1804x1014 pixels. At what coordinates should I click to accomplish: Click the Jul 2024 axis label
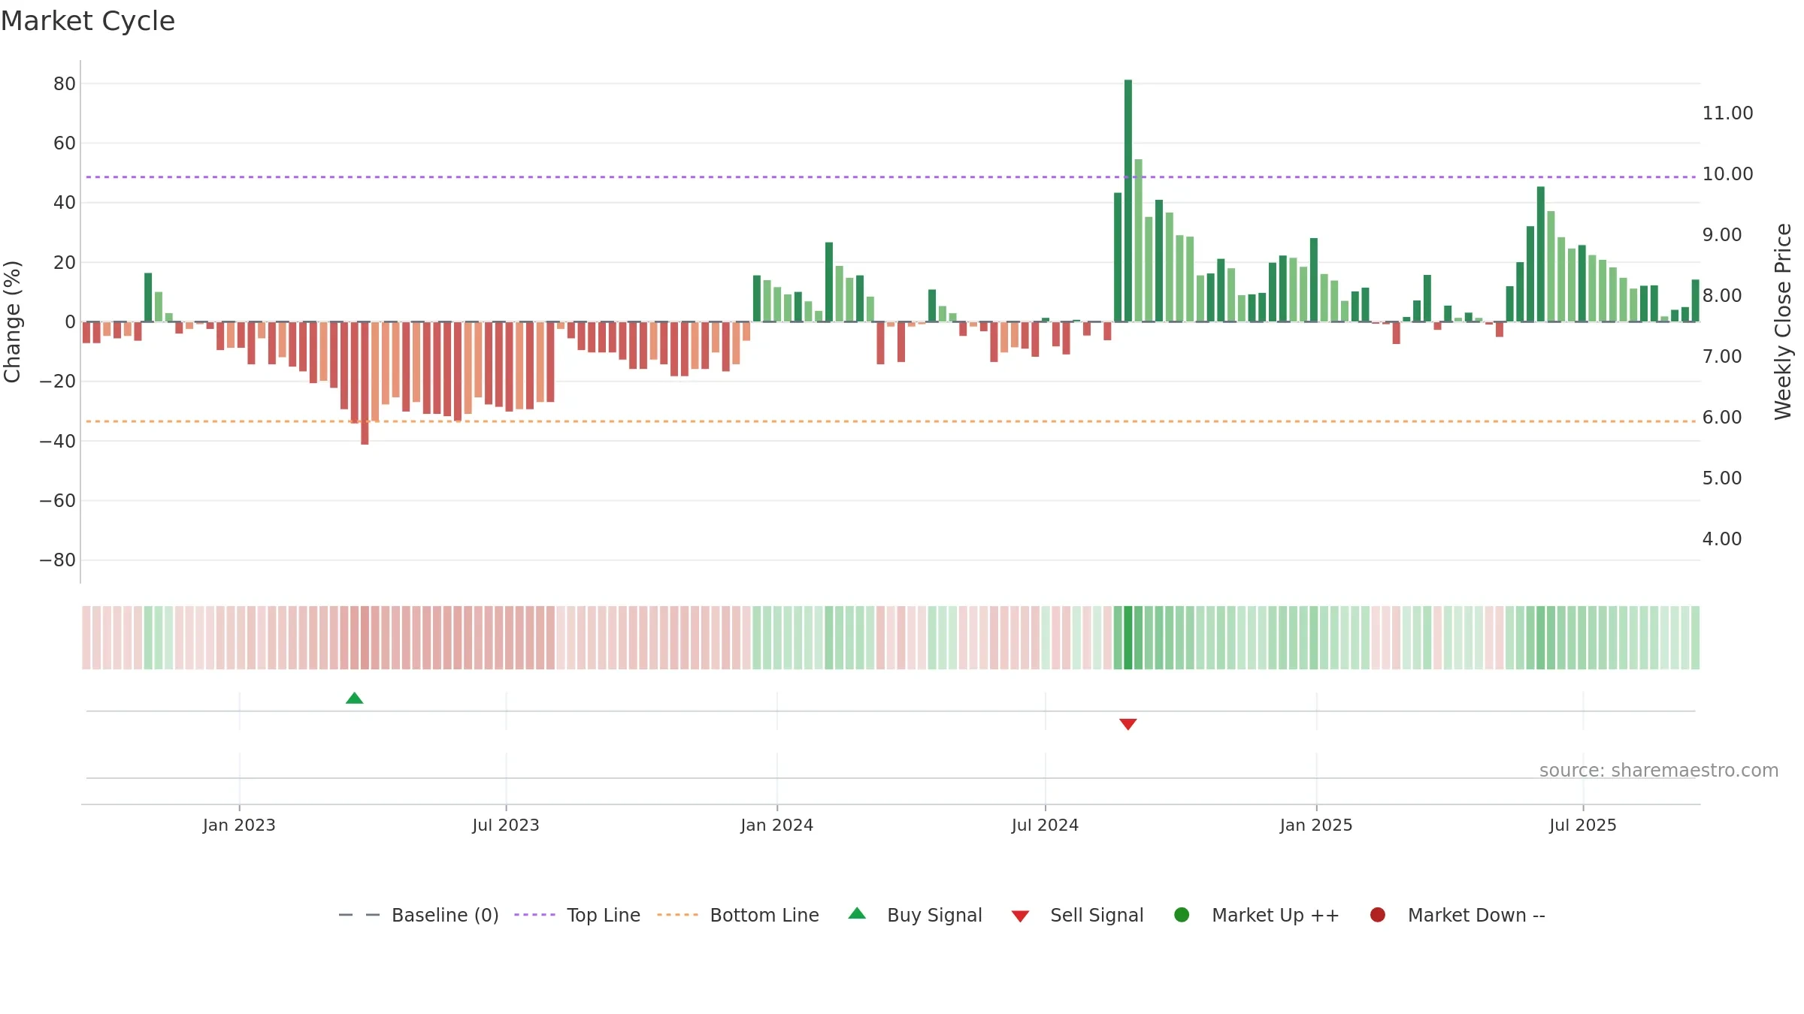[x=1045, y=825]
